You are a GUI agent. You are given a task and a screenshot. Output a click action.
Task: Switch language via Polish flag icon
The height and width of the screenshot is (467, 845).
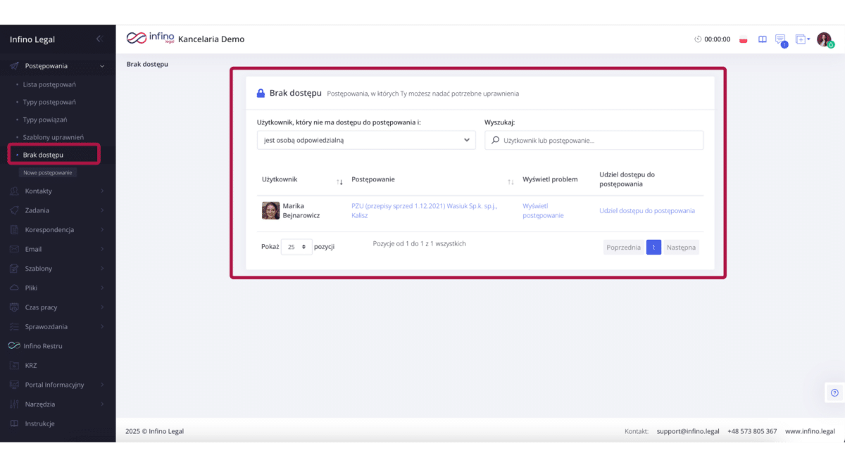coord(743,39)
